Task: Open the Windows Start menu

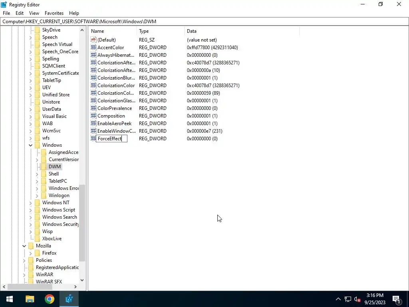Action: point(10,299)
